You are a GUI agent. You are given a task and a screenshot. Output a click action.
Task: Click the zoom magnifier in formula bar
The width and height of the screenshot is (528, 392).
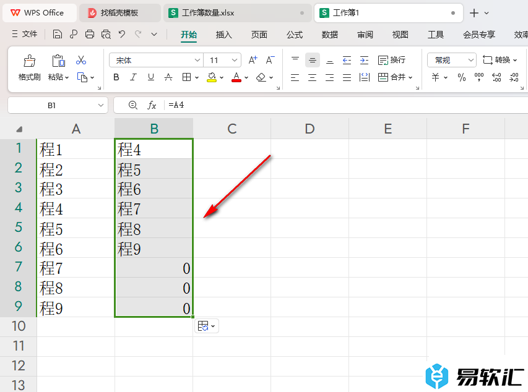(133, 105)
